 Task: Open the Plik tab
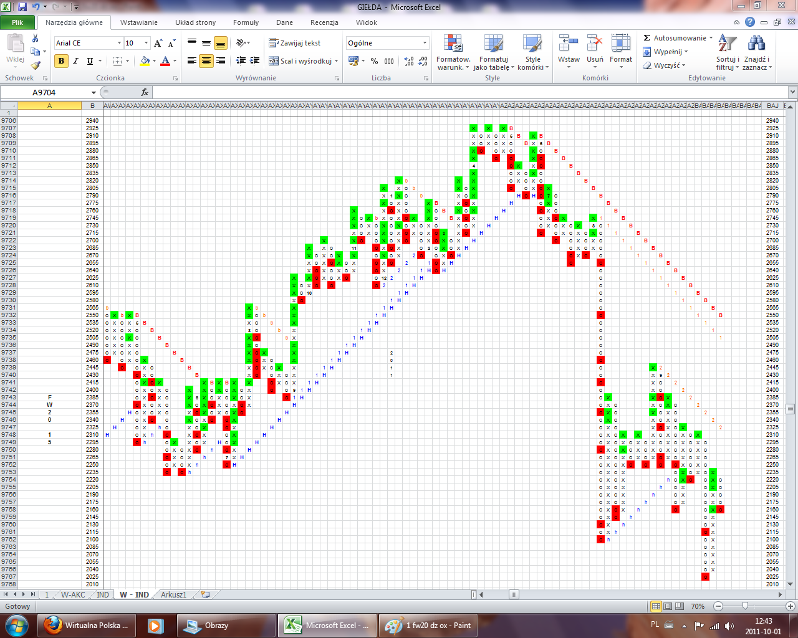[17, 22]
